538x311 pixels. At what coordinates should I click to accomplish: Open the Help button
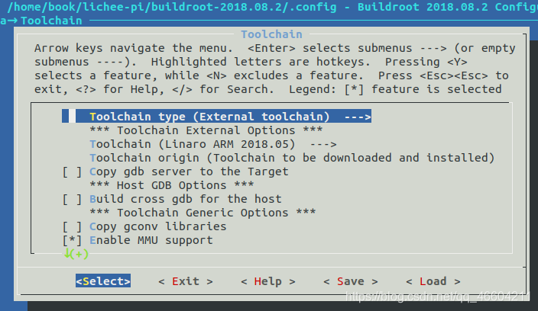click(268, 281)
